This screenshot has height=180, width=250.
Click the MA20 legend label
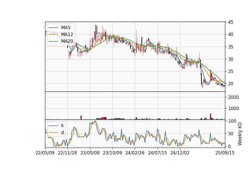(x=67, y=41)
